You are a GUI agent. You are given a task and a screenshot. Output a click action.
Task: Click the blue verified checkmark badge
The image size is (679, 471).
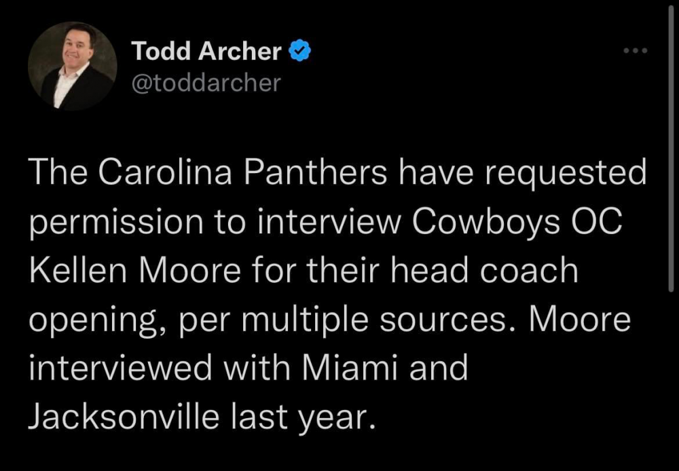[300, 51]
